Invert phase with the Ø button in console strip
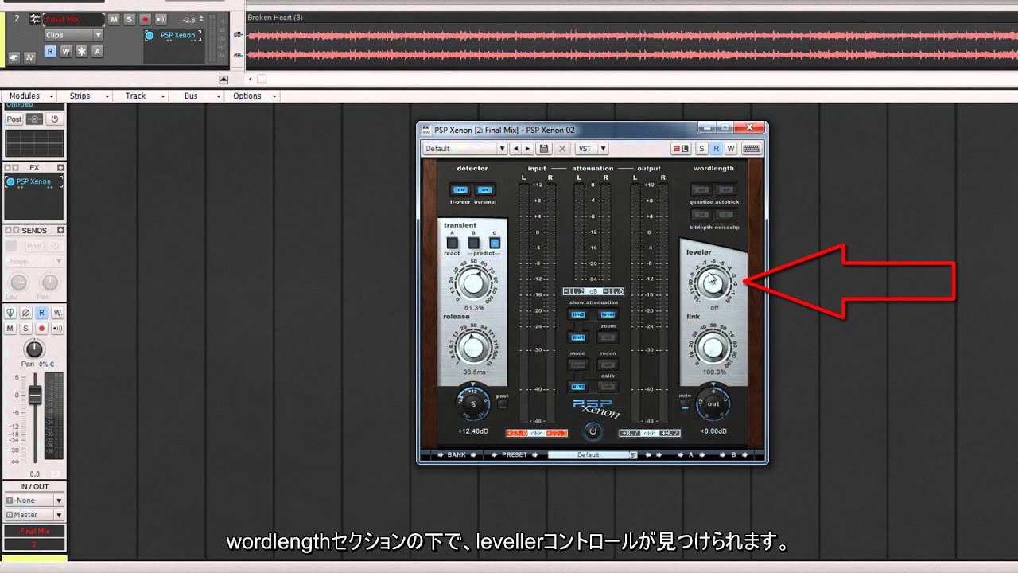Viewport: 1018px width, 573px height. tap(26, 313)
